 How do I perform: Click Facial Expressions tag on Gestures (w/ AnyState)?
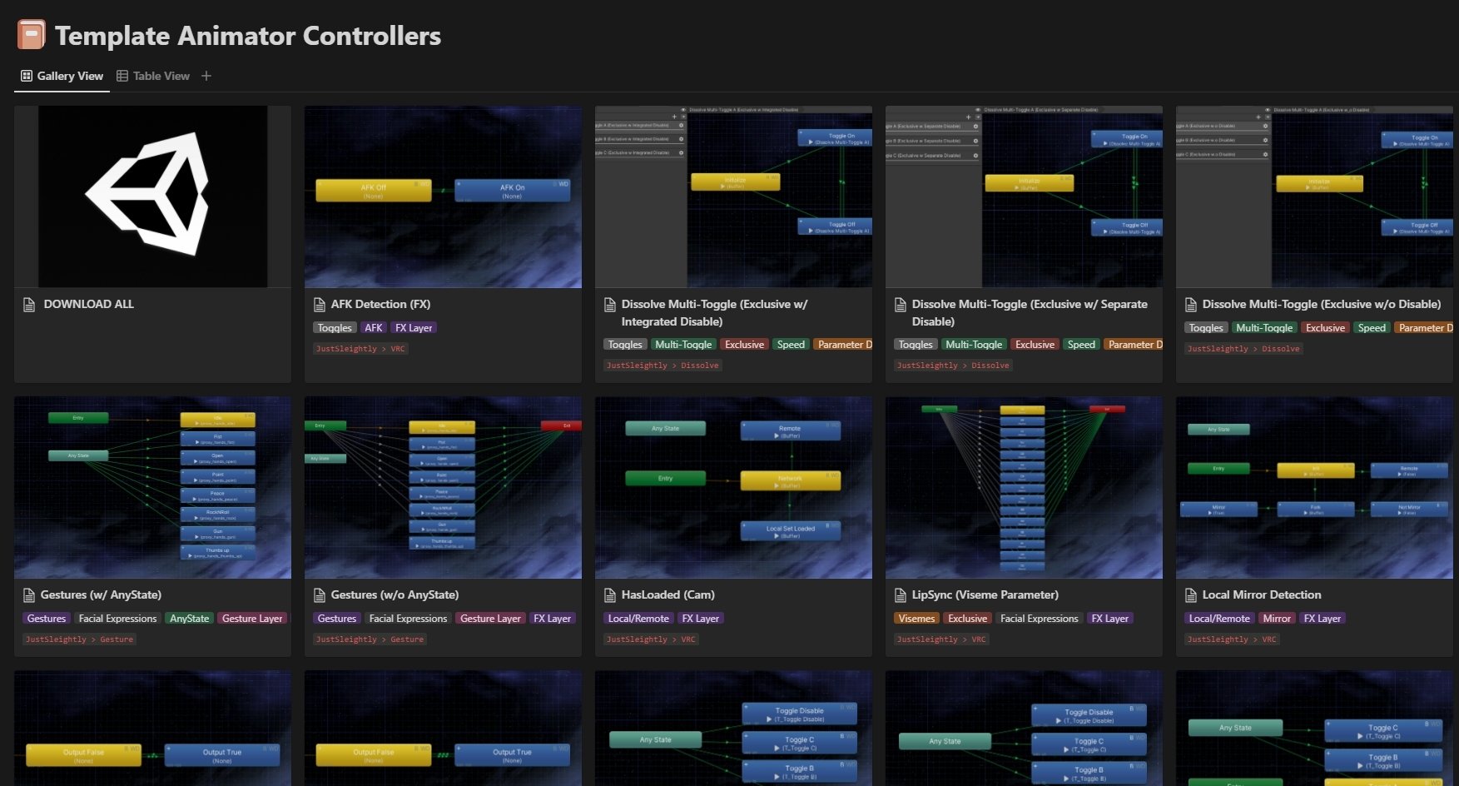click(x=117, y=618)
